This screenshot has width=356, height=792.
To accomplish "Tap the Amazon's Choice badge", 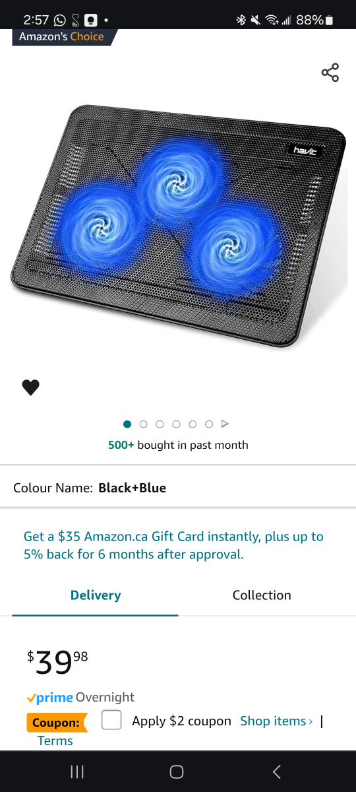I will [x=63, y=36].
